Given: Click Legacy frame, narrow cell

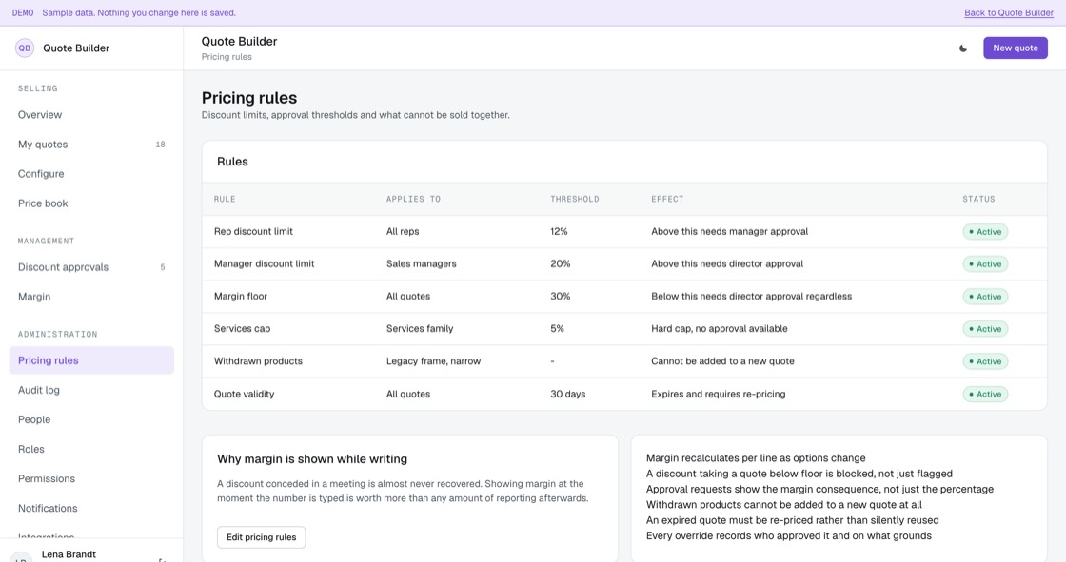Looking at the screenshot, I should (x=433, y=360).
